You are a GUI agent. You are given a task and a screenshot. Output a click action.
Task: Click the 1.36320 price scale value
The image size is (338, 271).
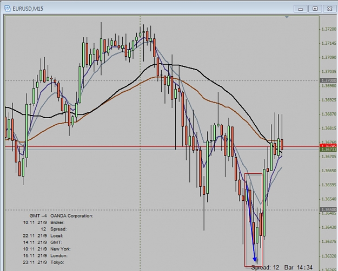coord(329,256)
